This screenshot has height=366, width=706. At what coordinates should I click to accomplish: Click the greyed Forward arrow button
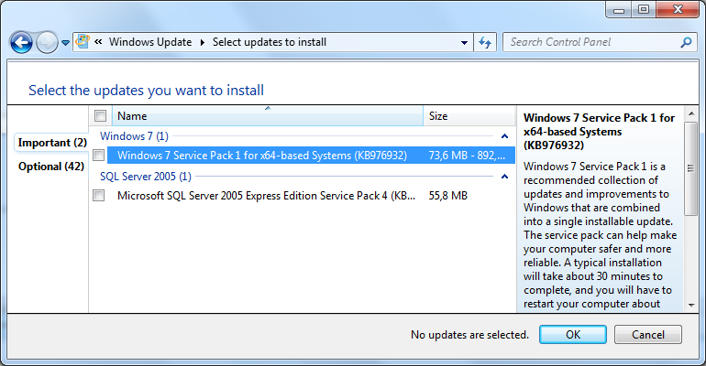47,43
